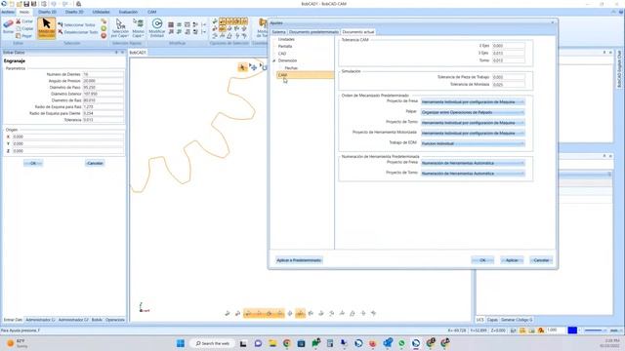Switch to the Capas panel tab
This screenshot has height=351, width=625.
(492, 320)
